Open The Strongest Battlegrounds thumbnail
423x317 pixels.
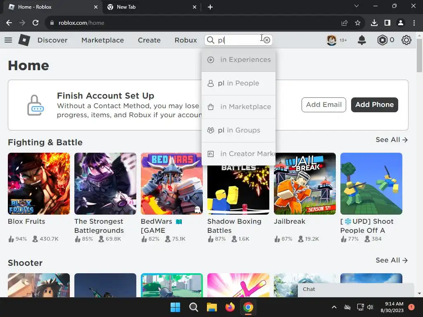[105, 184]
